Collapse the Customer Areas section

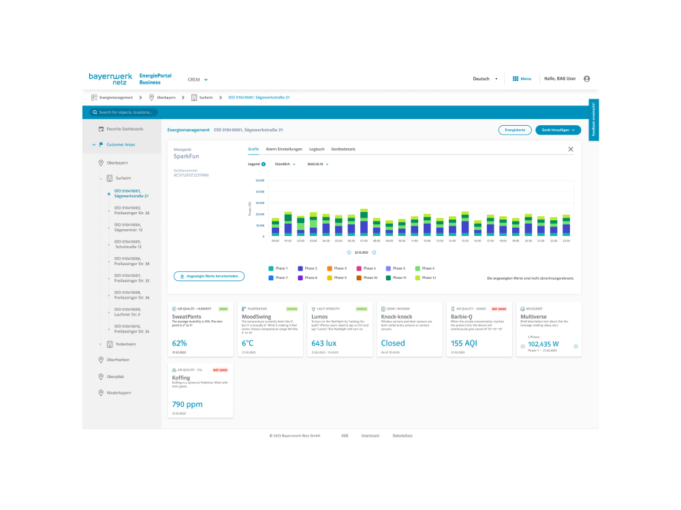[94, 144]
